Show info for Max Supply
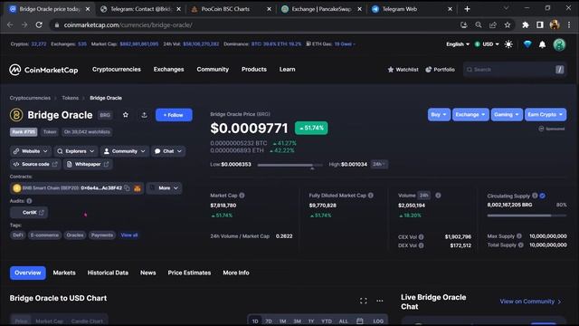Screen dimensions: 579x326 pyautogui.click(x=518, y=236)
